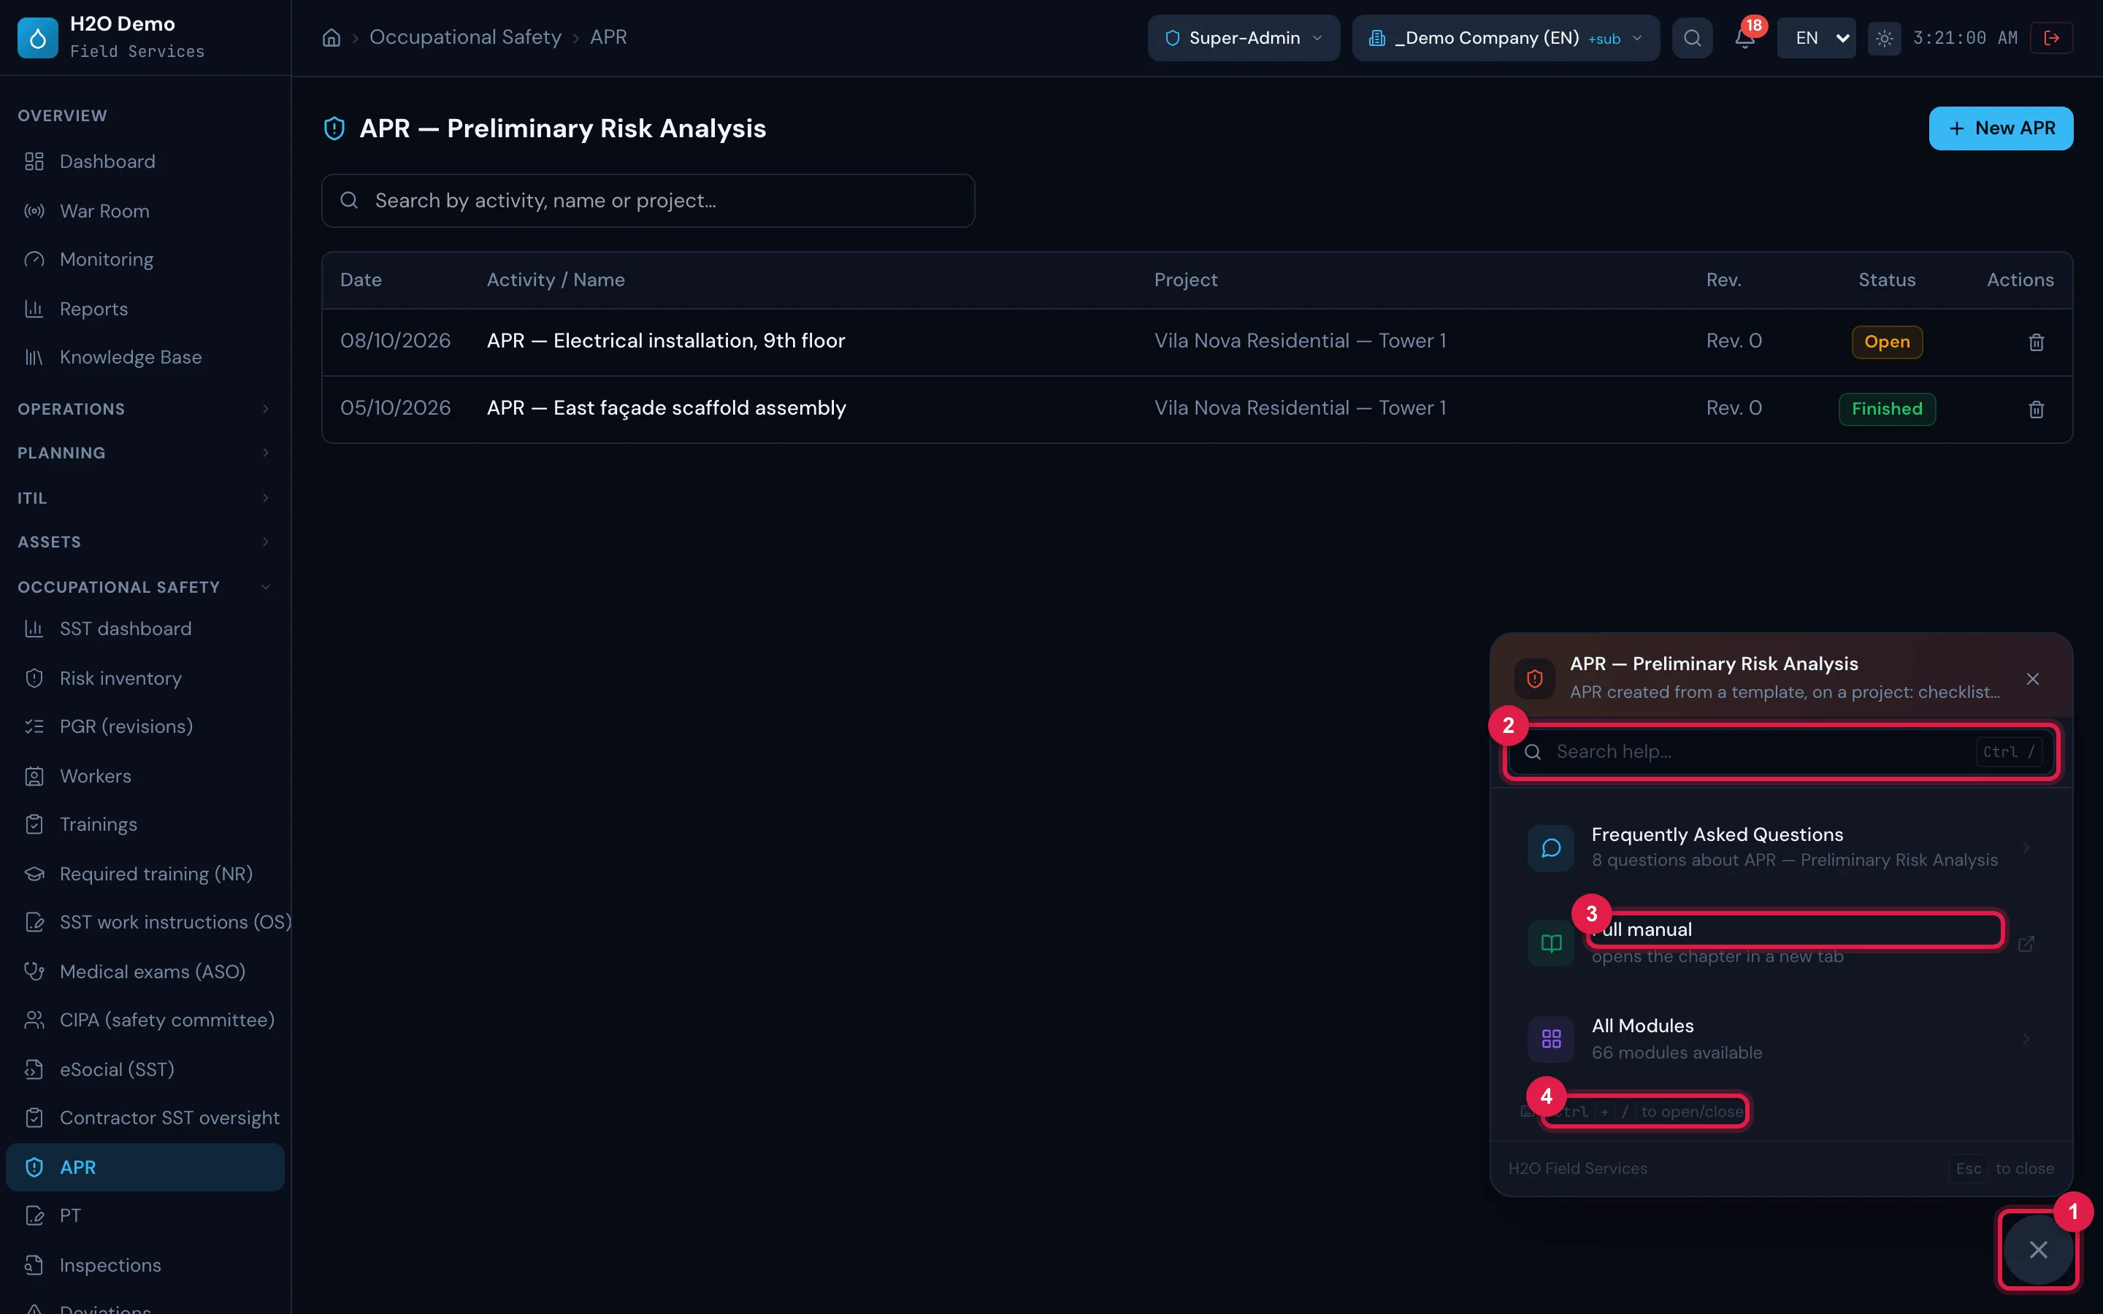
Task: Click Occupational Safety breadcrumb link
Action: tap(465, 37)
